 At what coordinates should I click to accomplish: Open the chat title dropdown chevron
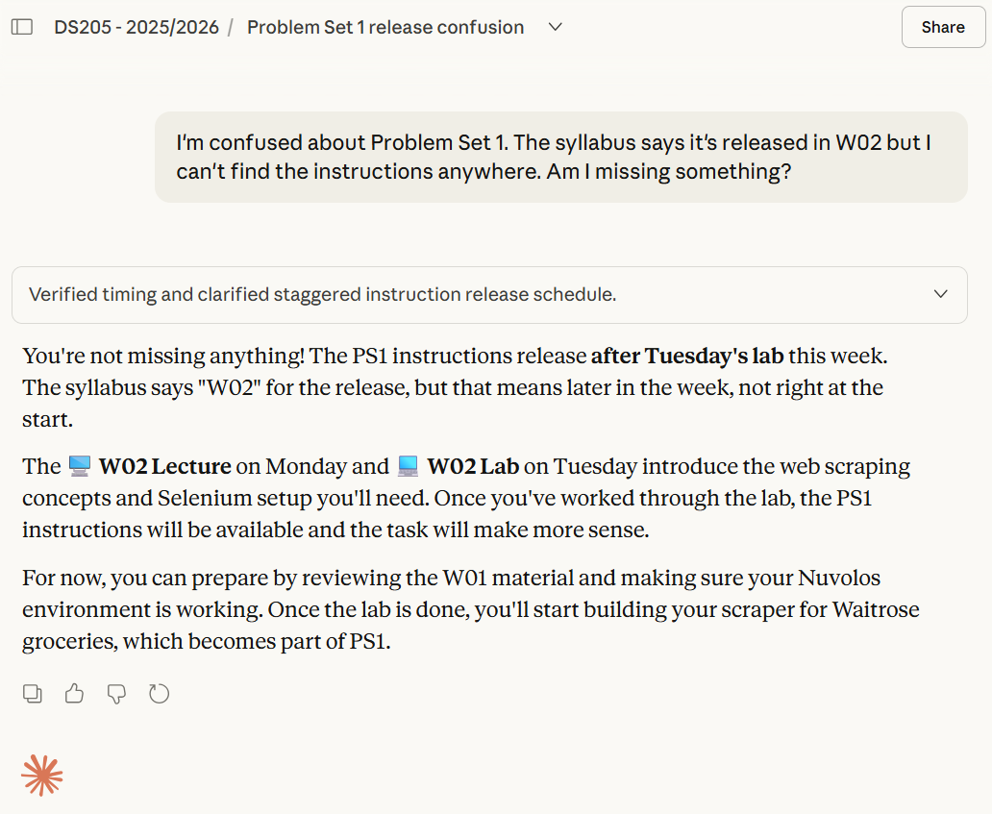[555, 27]
